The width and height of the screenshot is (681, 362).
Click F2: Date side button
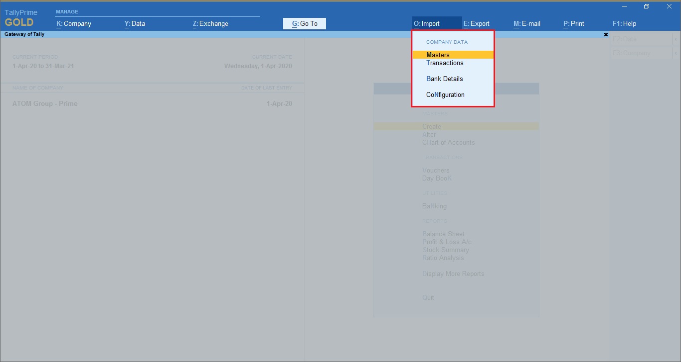click(x=641, y=39)
